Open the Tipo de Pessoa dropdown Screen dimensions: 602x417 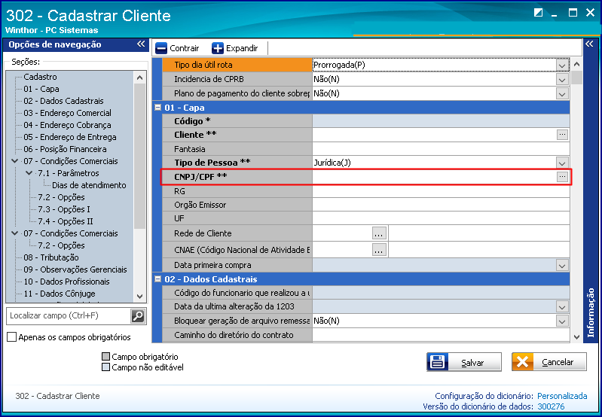[x=562, y=163]
